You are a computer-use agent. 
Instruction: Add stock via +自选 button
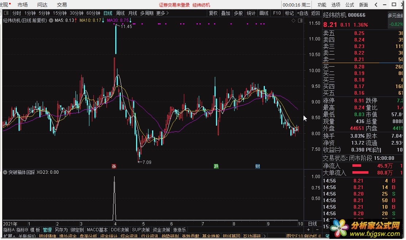click(302, 13)
